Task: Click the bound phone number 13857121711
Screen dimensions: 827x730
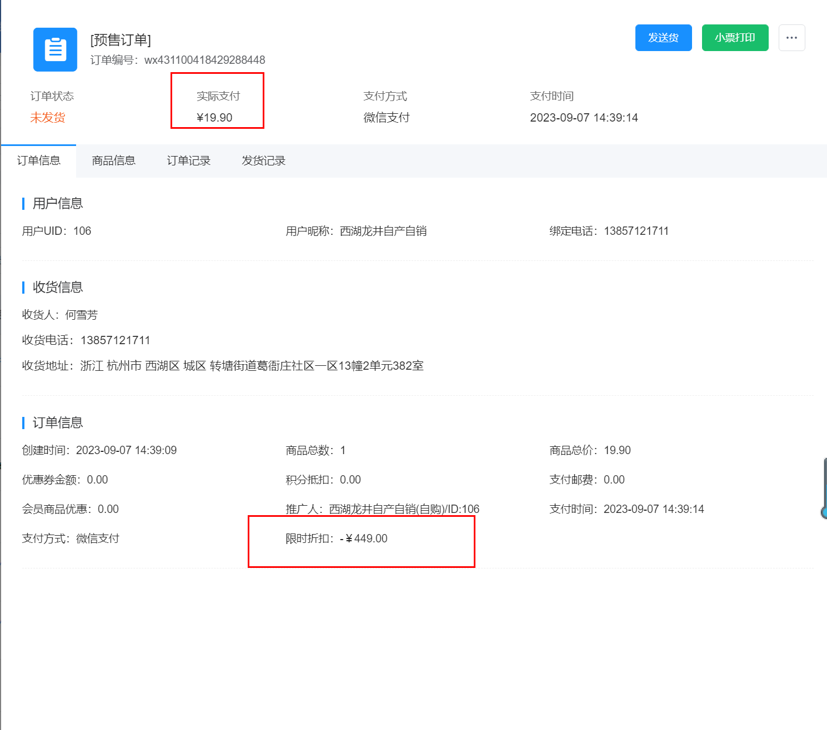Action: [636, 231]
